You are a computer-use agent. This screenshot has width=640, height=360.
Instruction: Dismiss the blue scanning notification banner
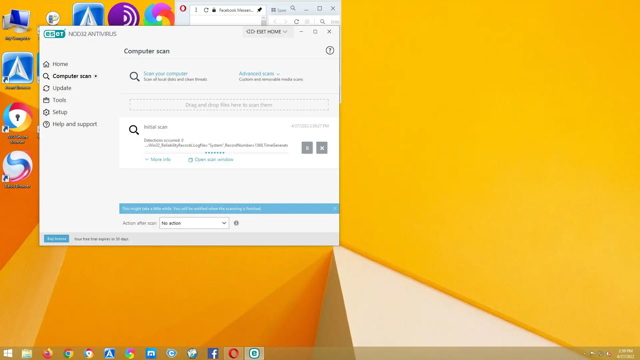(x=335, y=208)
